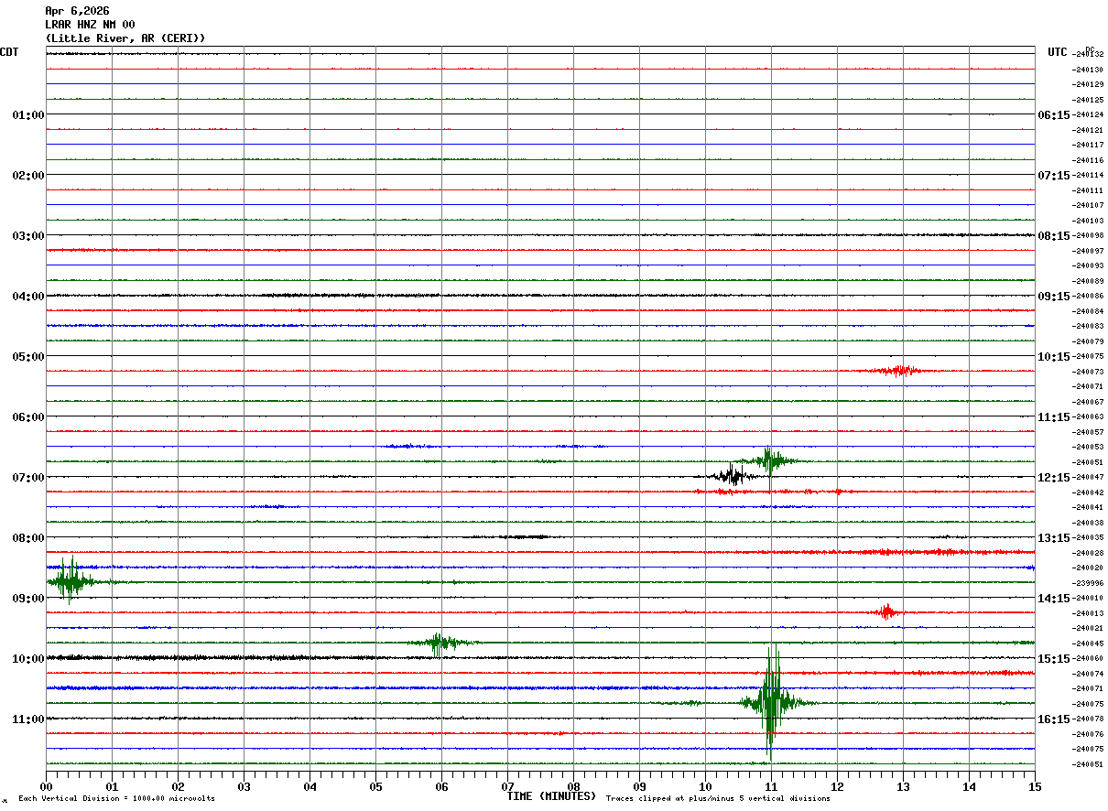This screenshot has height=811, width=1108.
Task: Select the 15 minute tick on the x-axis
Action: 1035,786
